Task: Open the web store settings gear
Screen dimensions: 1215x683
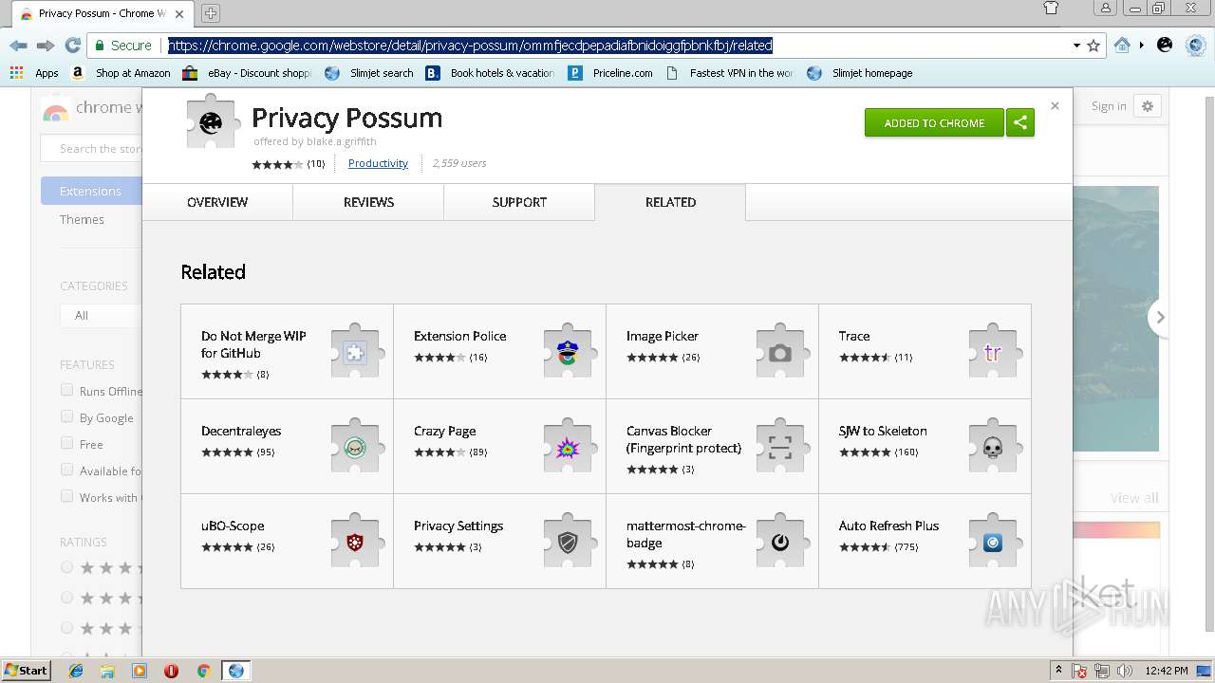Action: (1148, 106)
